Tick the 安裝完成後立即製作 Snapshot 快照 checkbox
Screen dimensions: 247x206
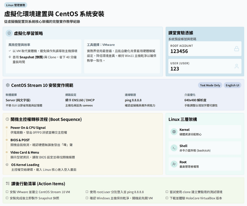(x=7, y=198)
